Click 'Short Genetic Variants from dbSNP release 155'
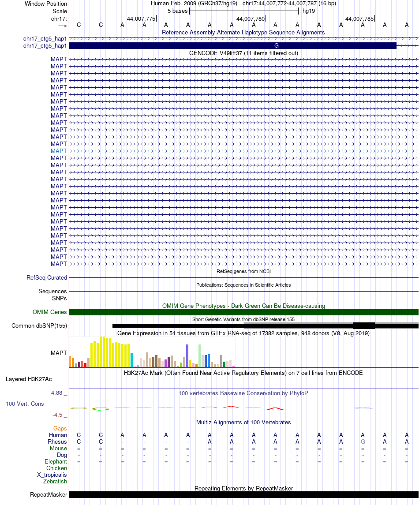This screenshot has height=505, width=419. click(x=243, y=319)
